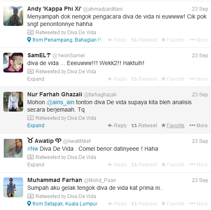Click location pin on Andy's tweet
Image resolution: width=211 pixels, height=210 pixels.
pyautogui.click(x=29, y=40)
